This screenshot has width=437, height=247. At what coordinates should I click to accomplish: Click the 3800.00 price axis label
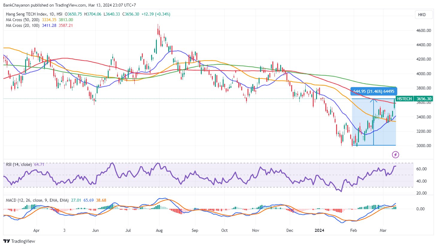coord(424,88)
